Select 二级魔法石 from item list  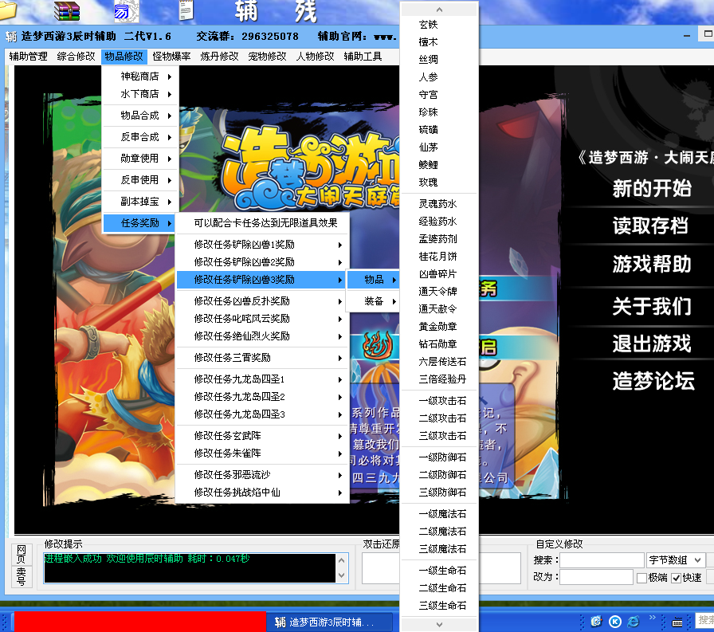[x=439, y=532]
